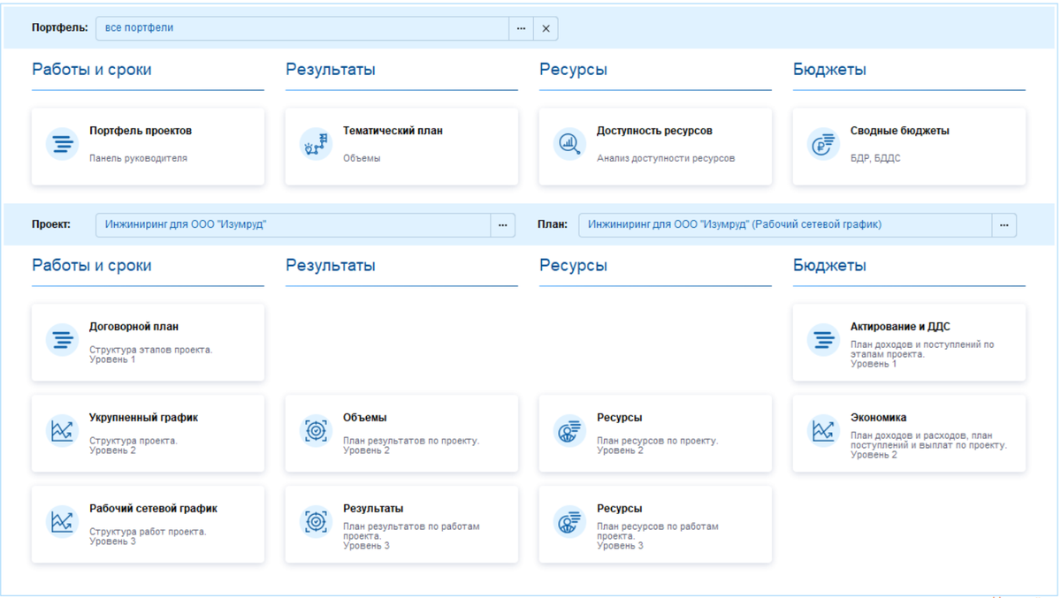
Task: Click 'Структура этапов проекта.' description
Action: [151, 350]
